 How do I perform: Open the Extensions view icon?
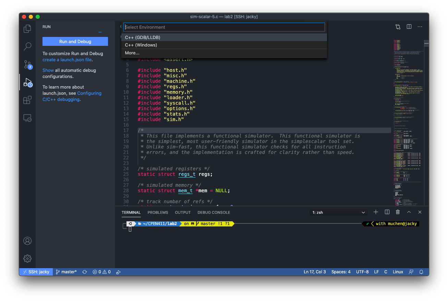click(x=27, y=100)
